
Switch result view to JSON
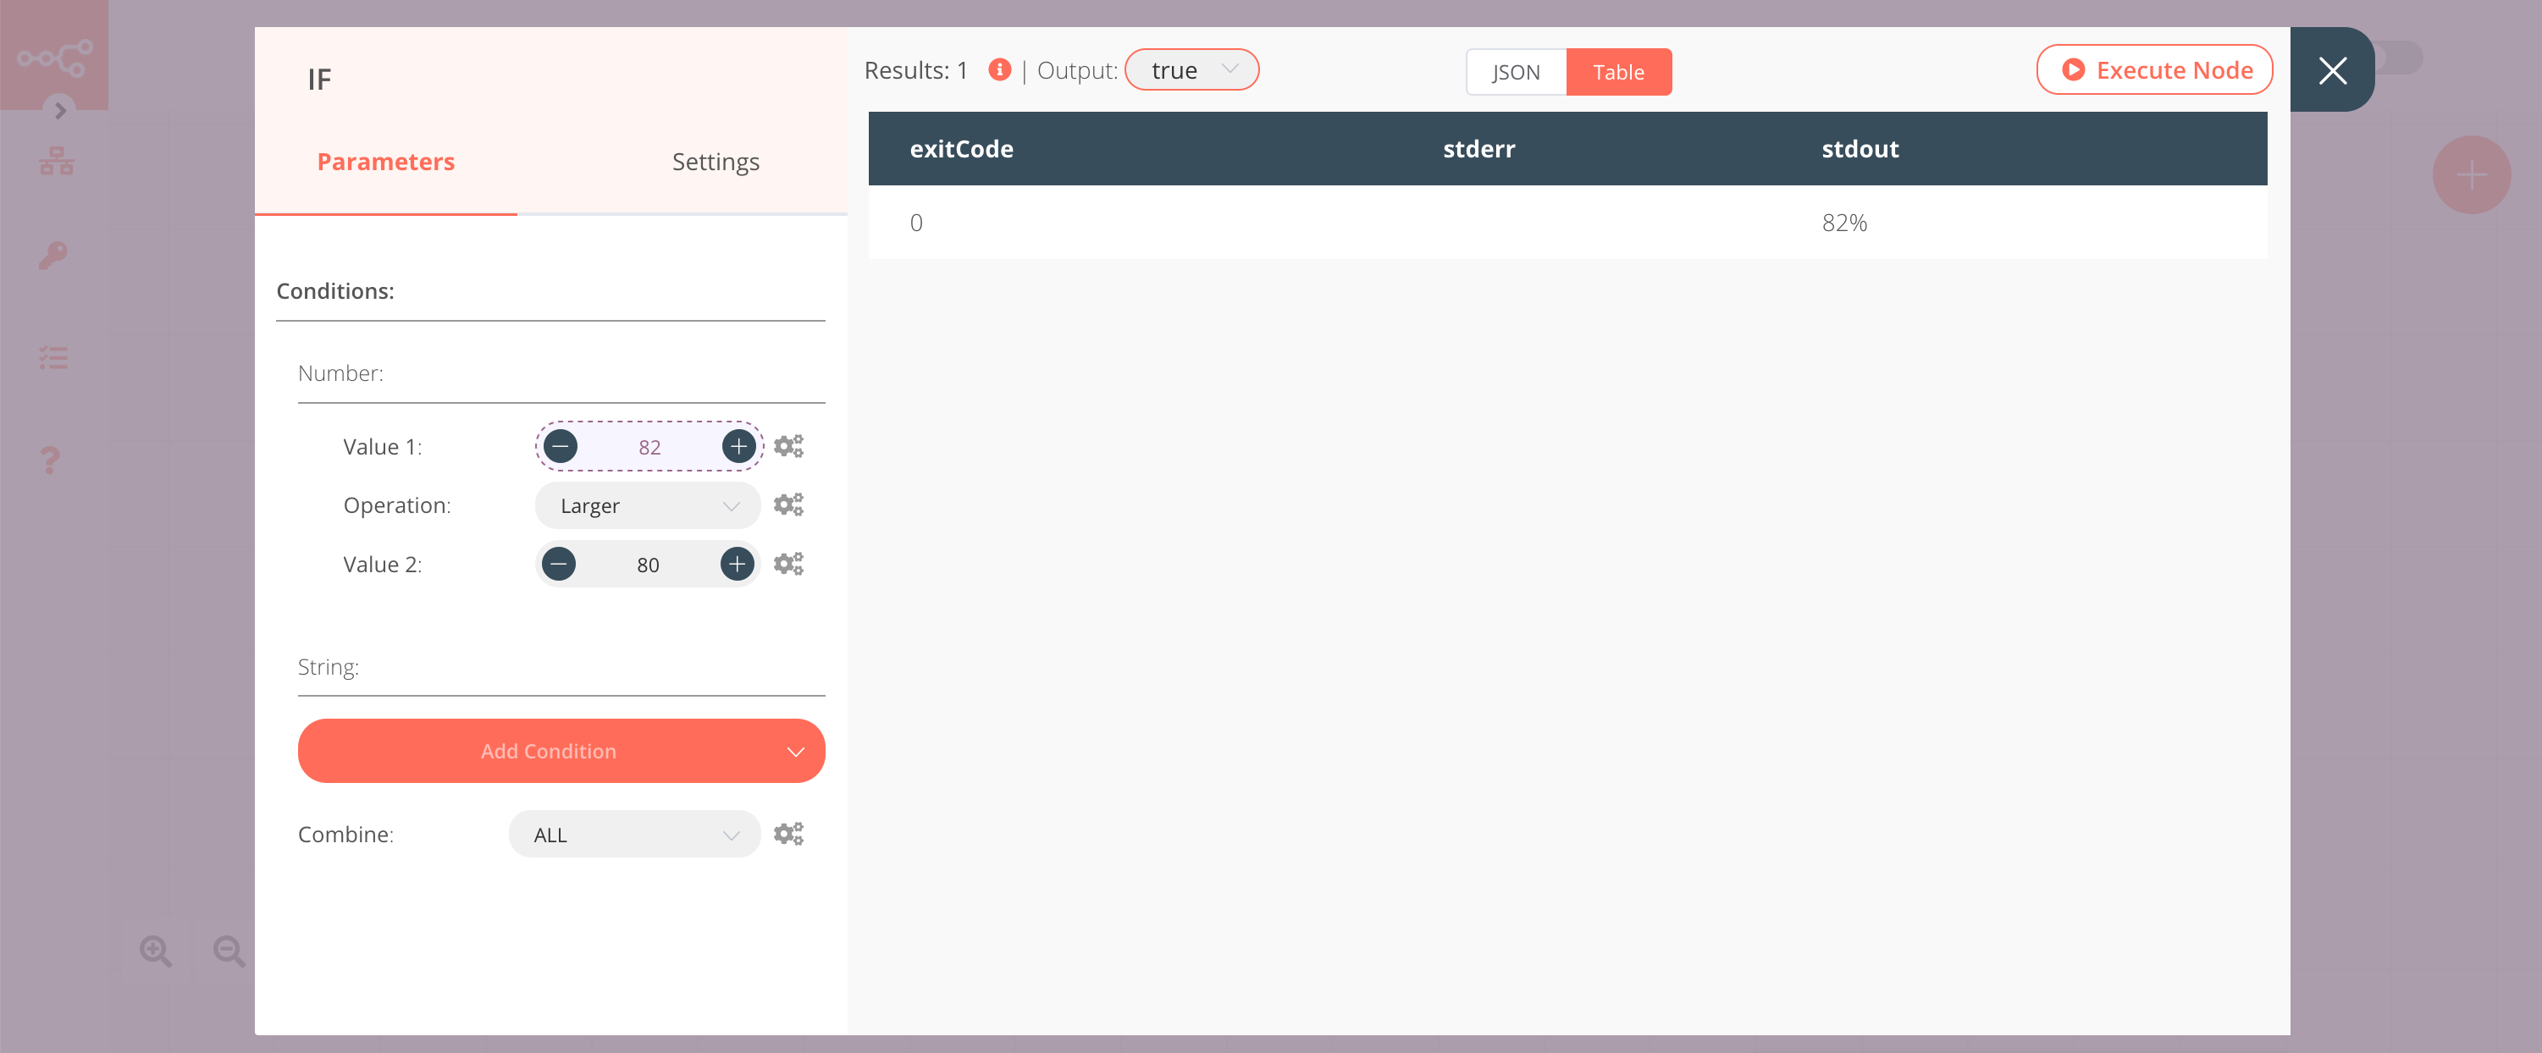(1515, 72)
